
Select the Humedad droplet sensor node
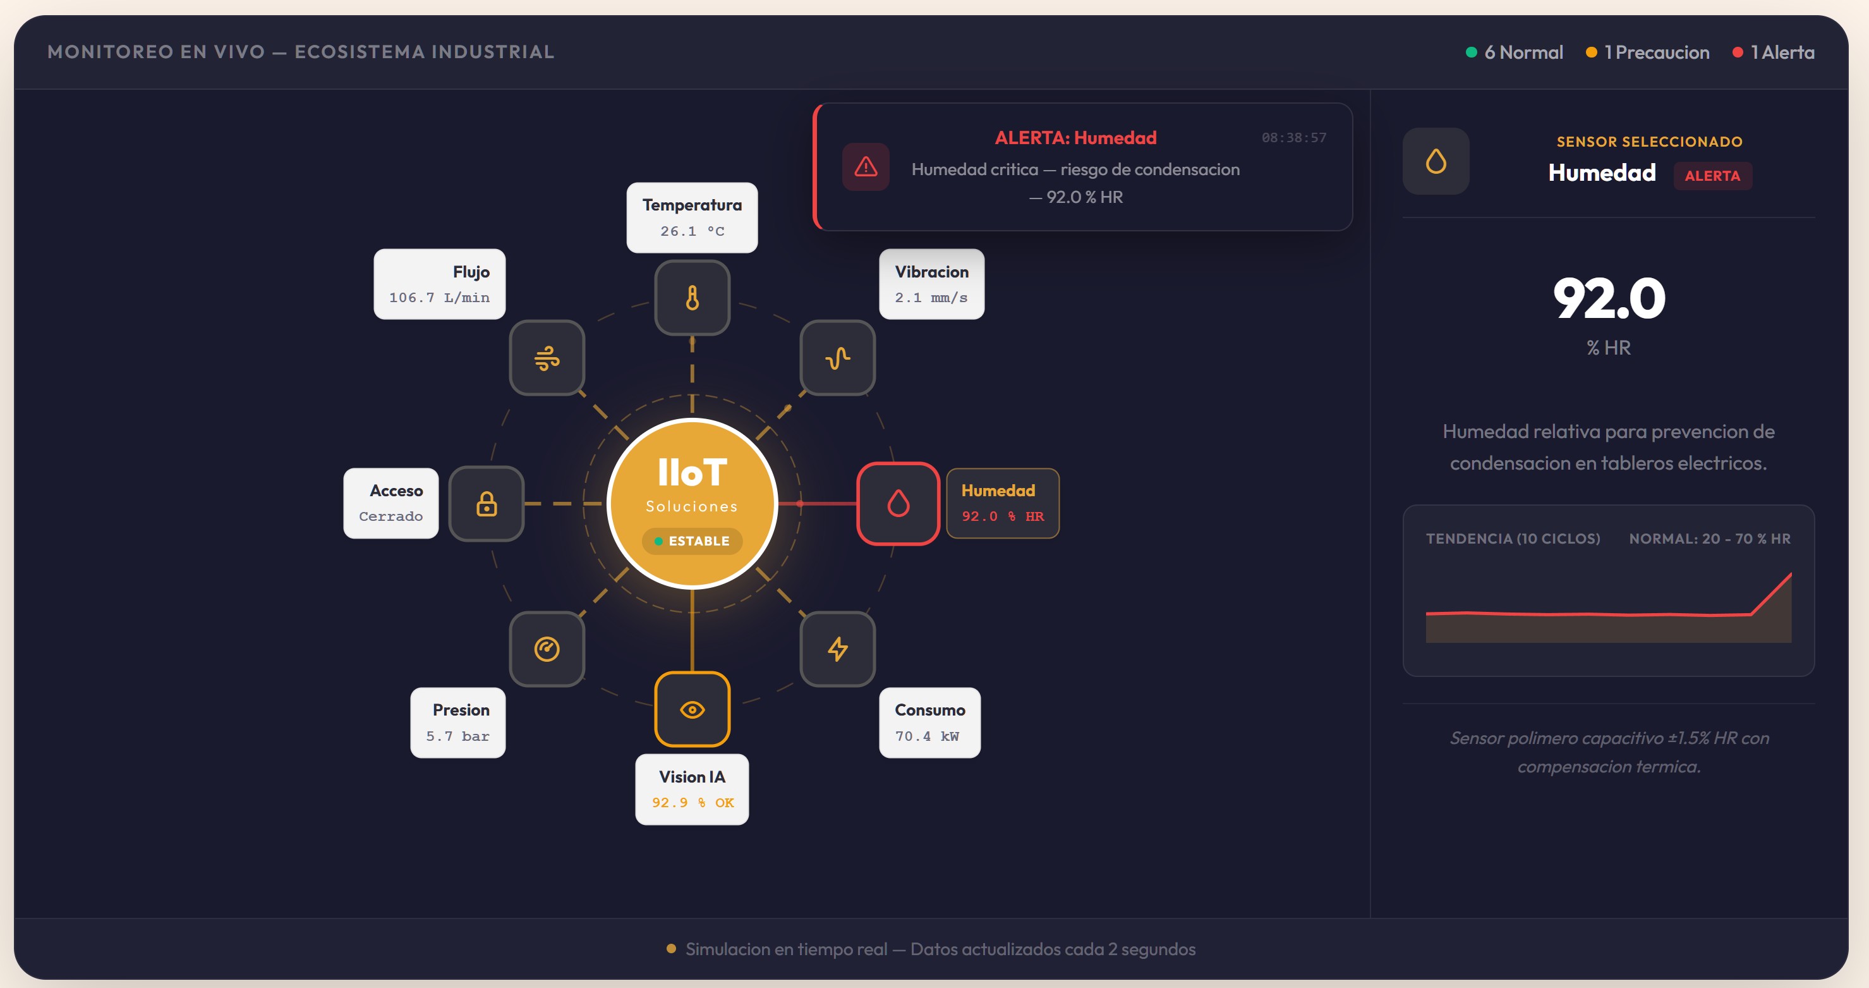click(898, 503)
